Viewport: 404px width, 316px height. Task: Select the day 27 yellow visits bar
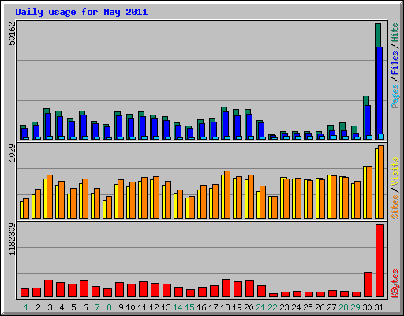click(329, 197)
